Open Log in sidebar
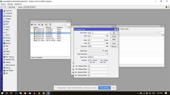 tap(7, 49)
